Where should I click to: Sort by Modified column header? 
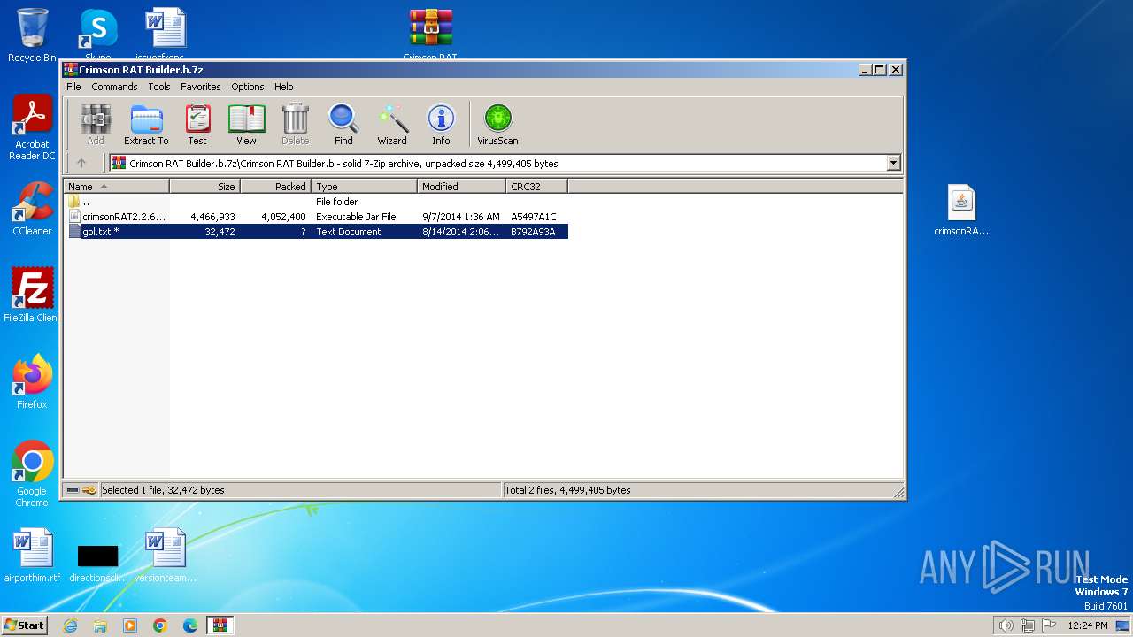point(461,187)
